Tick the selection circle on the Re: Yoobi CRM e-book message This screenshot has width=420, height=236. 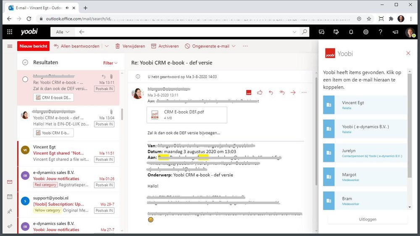(25, 79)
